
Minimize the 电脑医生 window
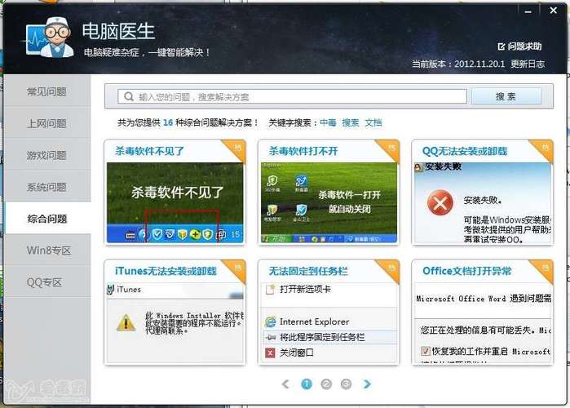(528, 11)
